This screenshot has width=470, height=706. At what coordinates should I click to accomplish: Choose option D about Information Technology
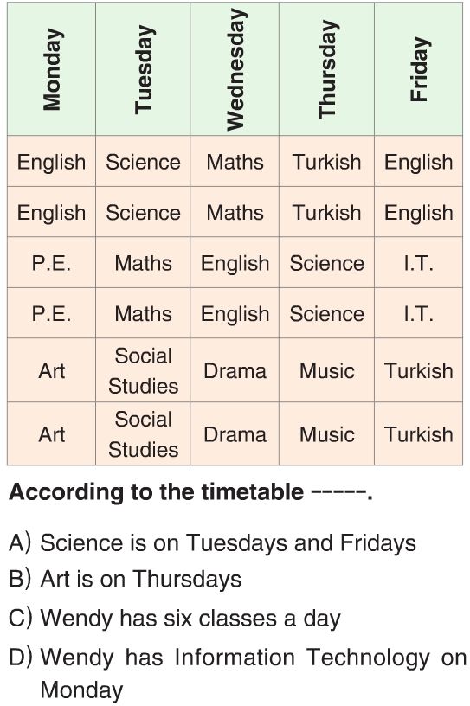[238, 674]
